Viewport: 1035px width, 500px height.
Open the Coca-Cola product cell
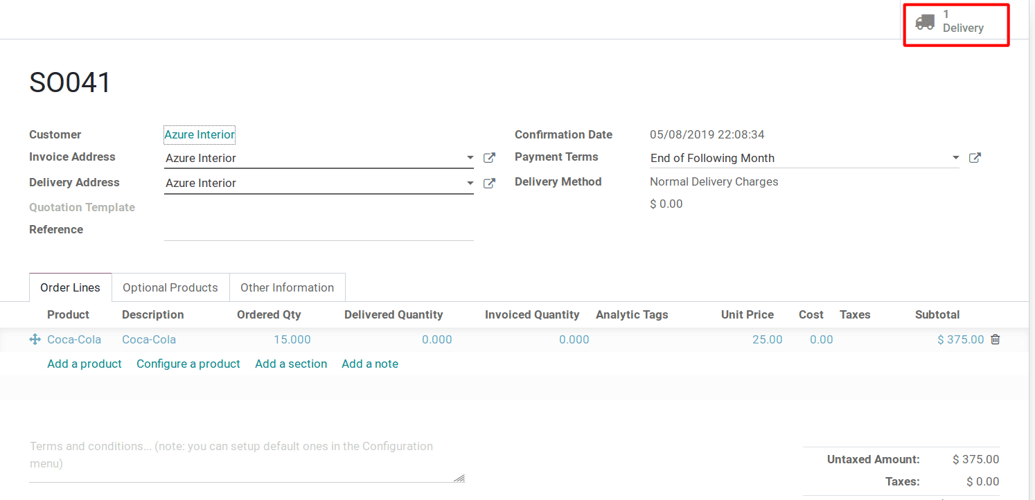(x=74, y=339)
